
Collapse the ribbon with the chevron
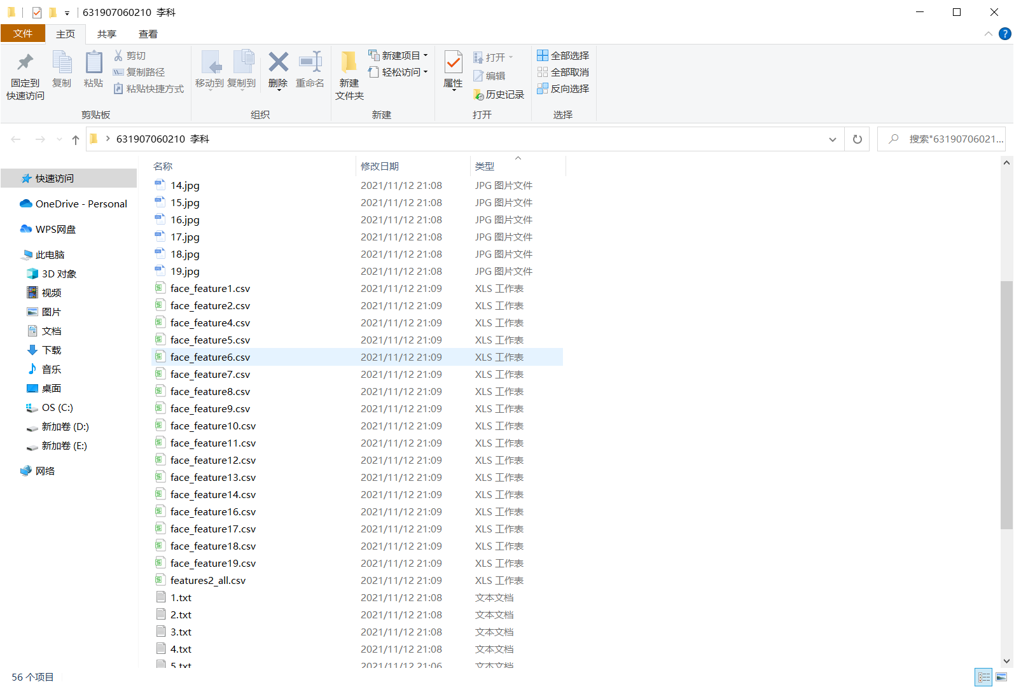point(988,34)
